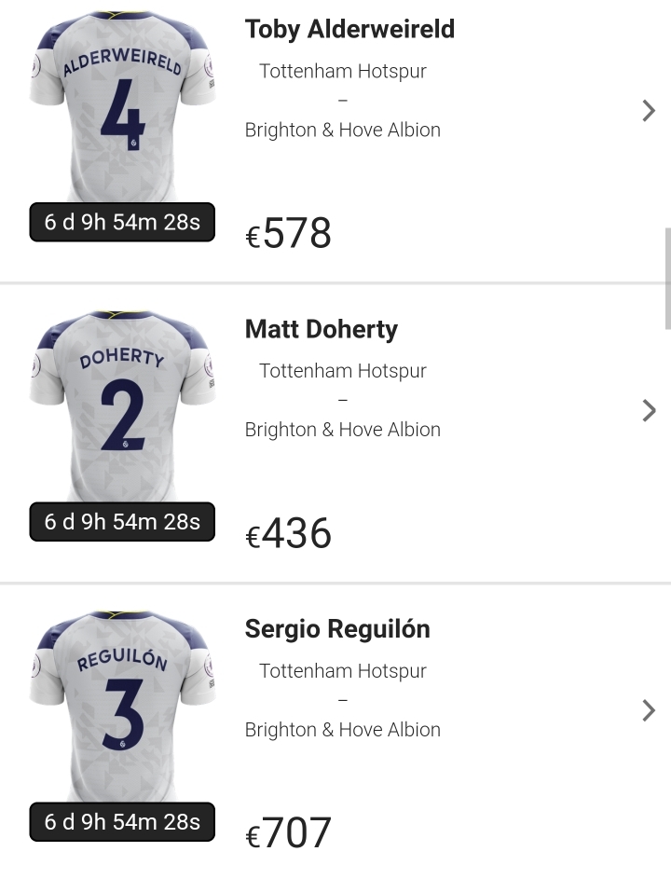Viewport: 671px width, 879px height.
Task: Tap the €436 price for Doherty
Action: [289, 534]
